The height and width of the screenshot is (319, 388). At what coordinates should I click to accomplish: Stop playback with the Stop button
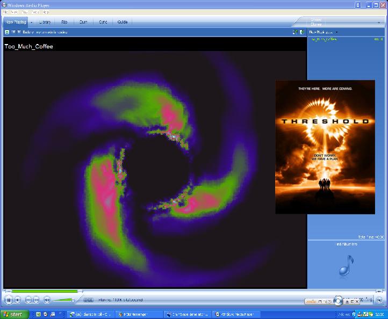pyautogui.click(x=17, y=300)
